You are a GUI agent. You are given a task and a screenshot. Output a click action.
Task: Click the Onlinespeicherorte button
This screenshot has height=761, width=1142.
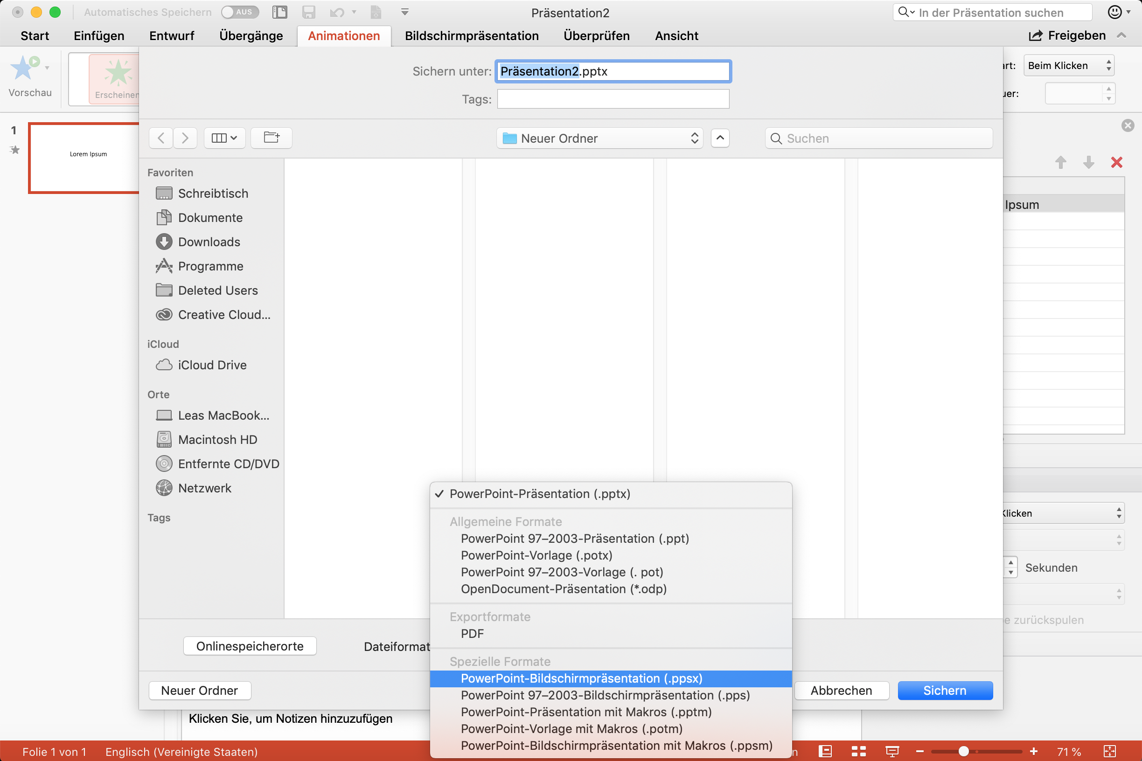tap(250, 646)
